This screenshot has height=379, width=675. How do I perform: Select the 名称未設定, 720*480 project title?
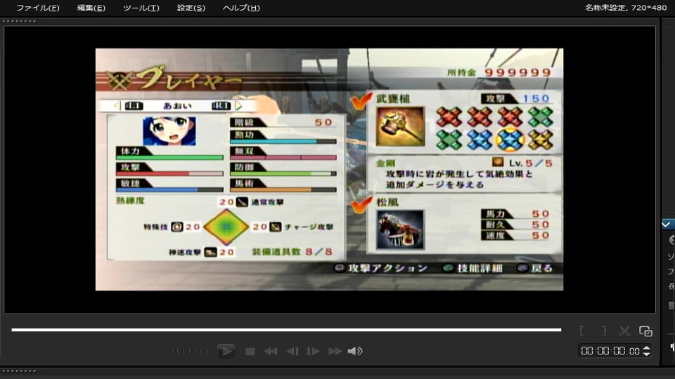point(626,8)
